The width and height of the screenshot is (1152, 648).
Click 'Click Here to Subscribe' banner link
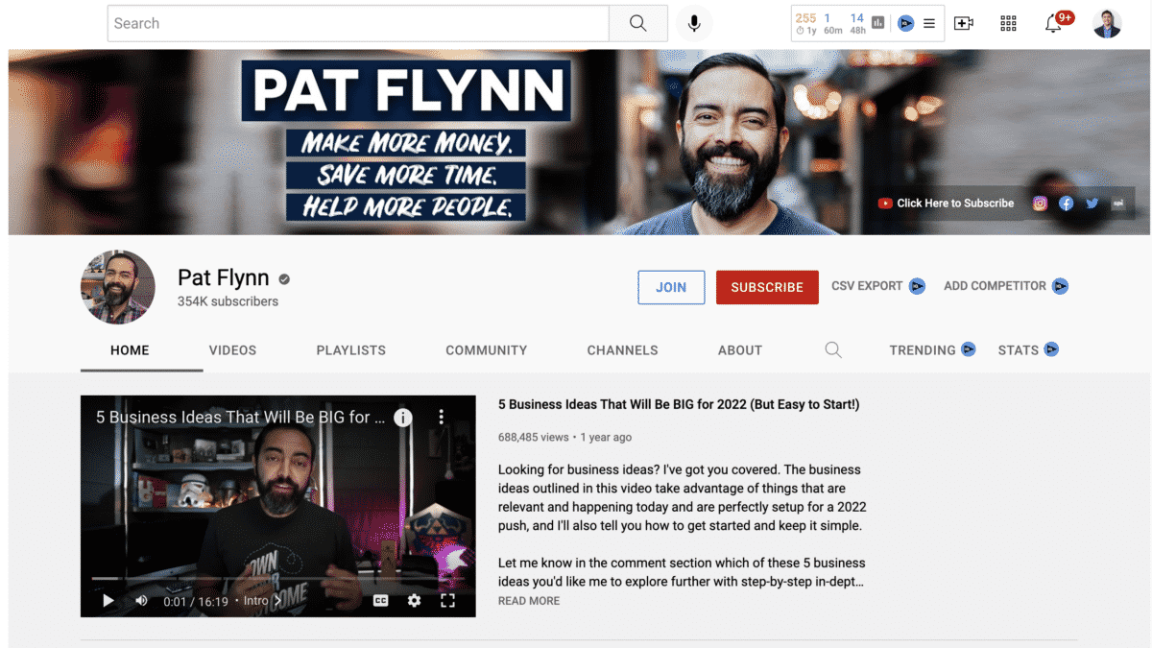[x=947, y=204]
